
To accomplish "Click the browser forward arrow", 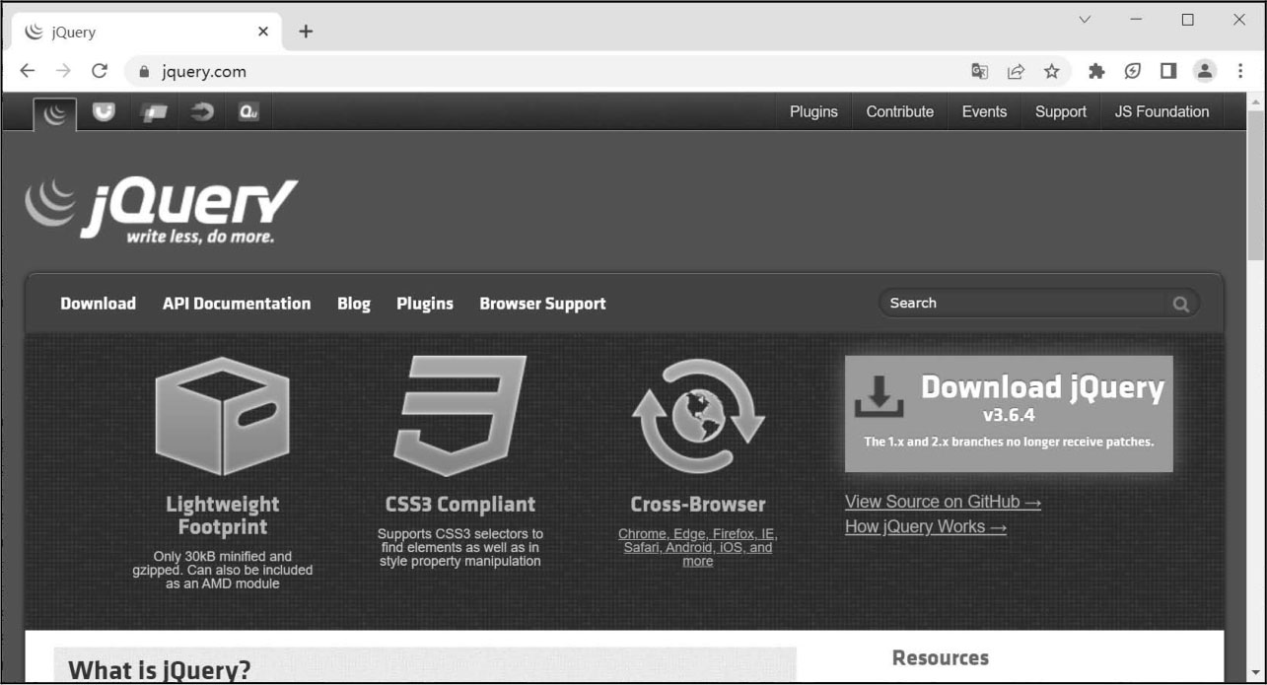I will tap(63, 71).
